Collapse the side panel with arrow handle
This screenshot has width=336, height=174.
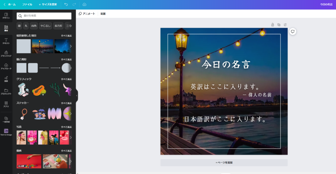77,96
